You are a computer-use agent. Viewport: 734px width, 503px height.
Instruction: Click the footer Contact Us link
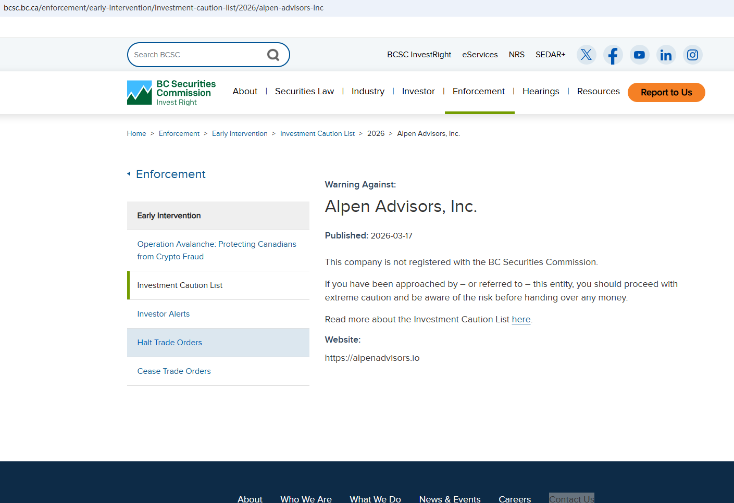click(x=571, y=499)
